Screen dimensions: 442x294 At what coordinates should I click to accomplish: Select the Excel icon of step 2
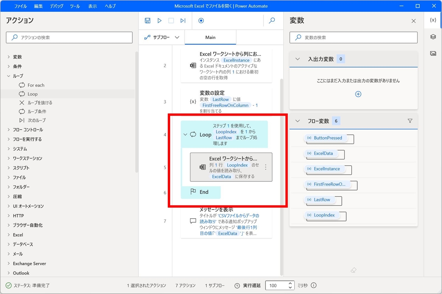pos(193,66)
